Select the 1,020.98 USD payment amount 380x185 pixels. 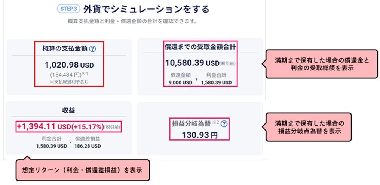click(x=69, y=65)
